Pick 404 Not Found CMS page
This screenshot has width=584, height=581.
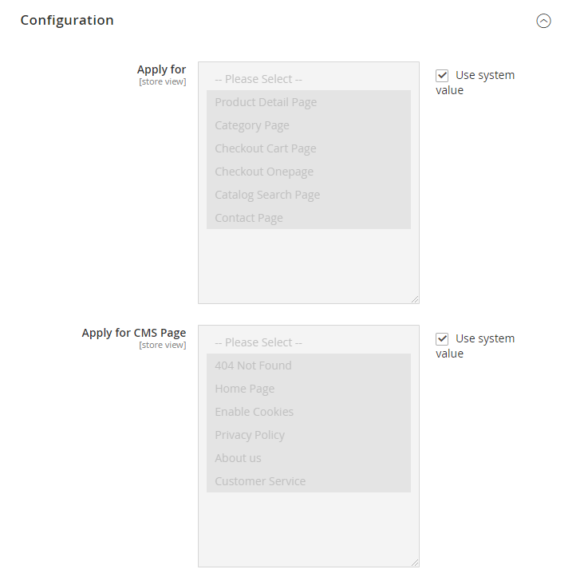pyautogui.click(x=253, y=366)
